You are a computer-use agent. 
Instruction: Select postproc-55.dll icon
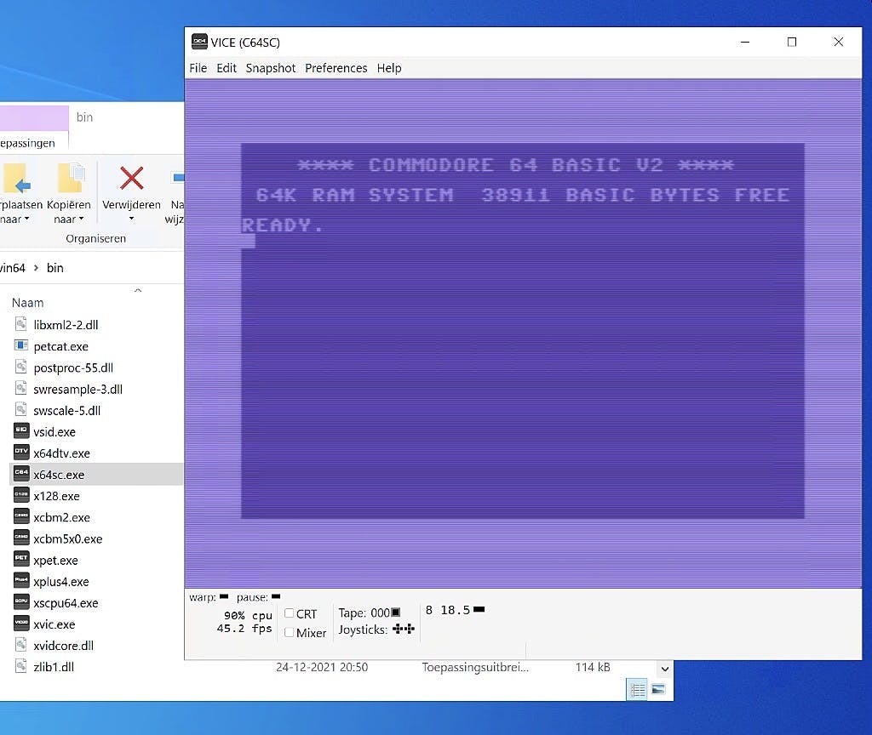pos(21,367)
